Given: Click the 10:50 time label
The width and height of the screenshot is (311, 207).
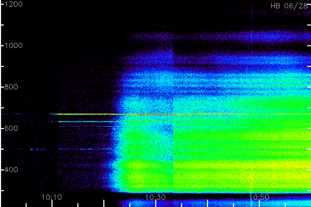Looking at the screenshot, I should (259, 197).
